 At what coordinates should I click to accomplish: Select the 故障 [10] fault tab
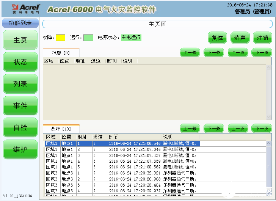[x=61, y=129]
